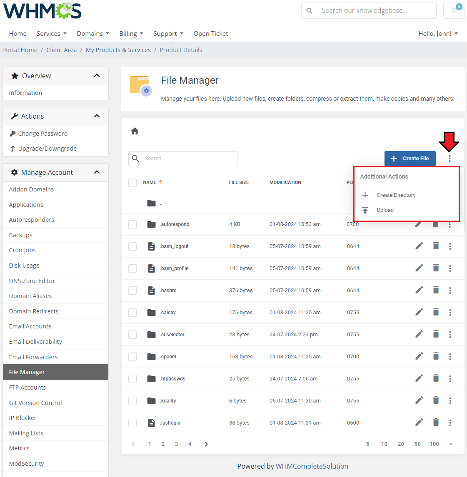Select the .bashrc row checkbox
Viewport: 467px width, 477px height.
(x=132, y=291)
